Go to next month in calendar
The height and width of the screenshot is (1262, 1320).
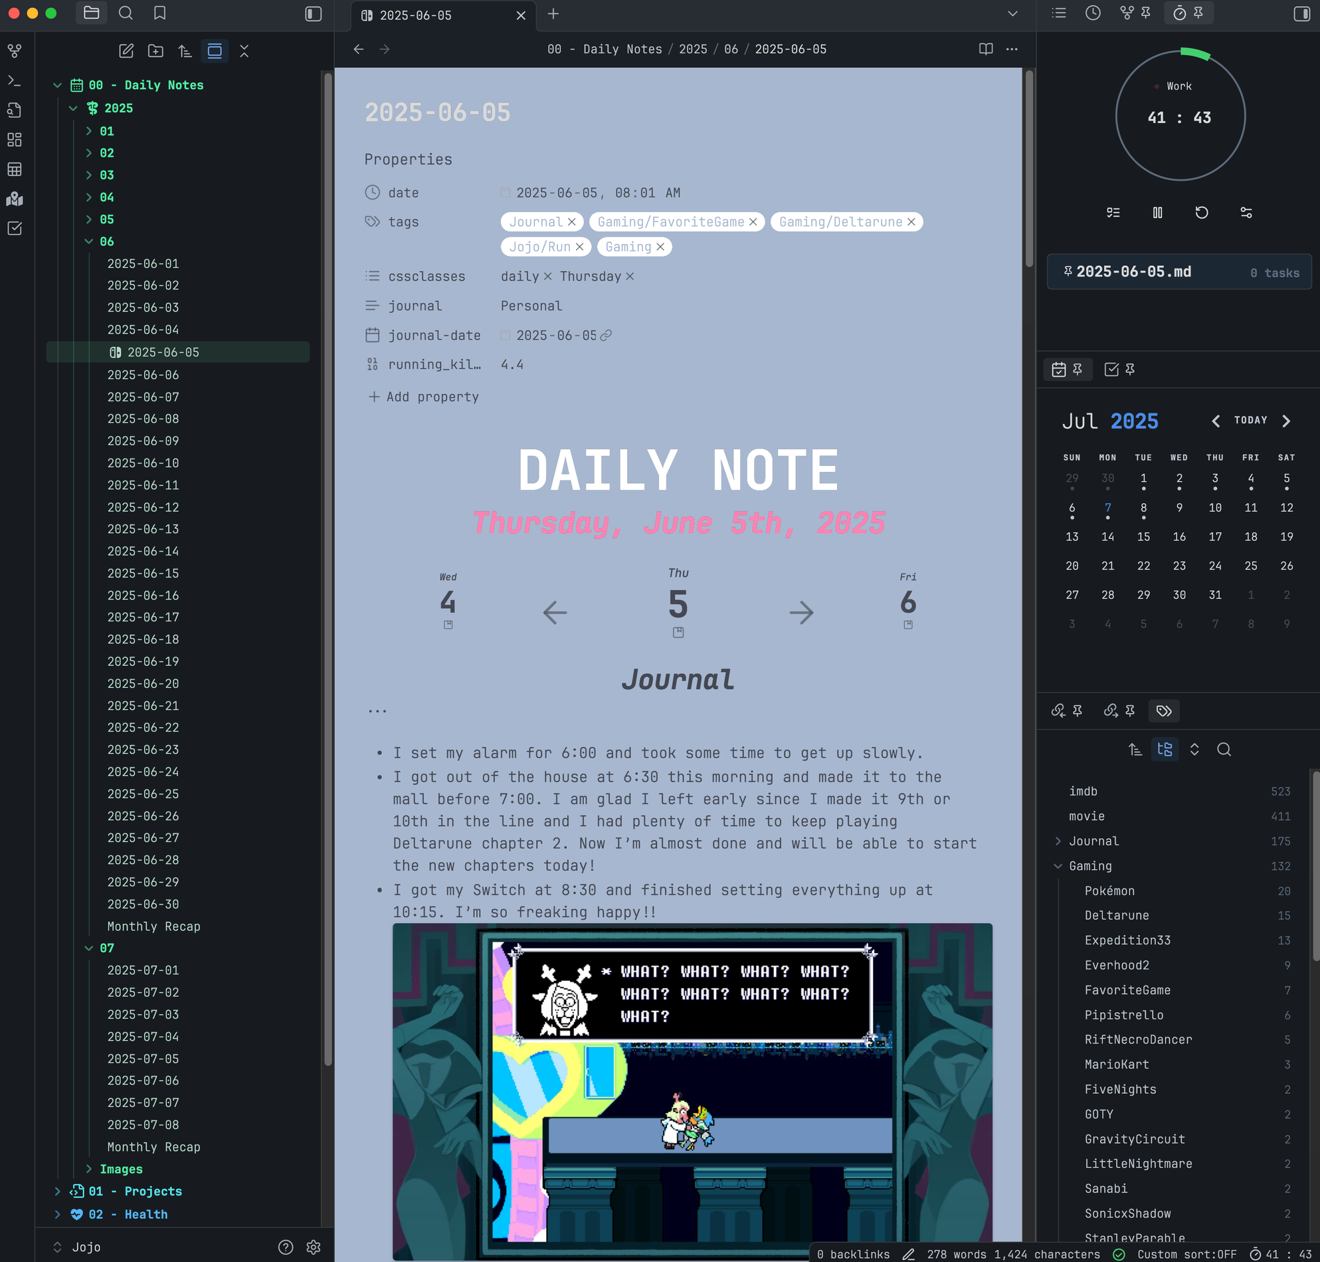tap(1286, 421)
